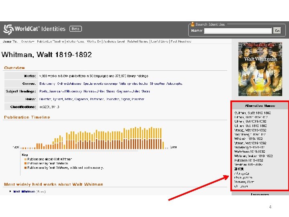Jump to the Works By link
The width and height of the screenshot is (289, 217).
point(94,41)
